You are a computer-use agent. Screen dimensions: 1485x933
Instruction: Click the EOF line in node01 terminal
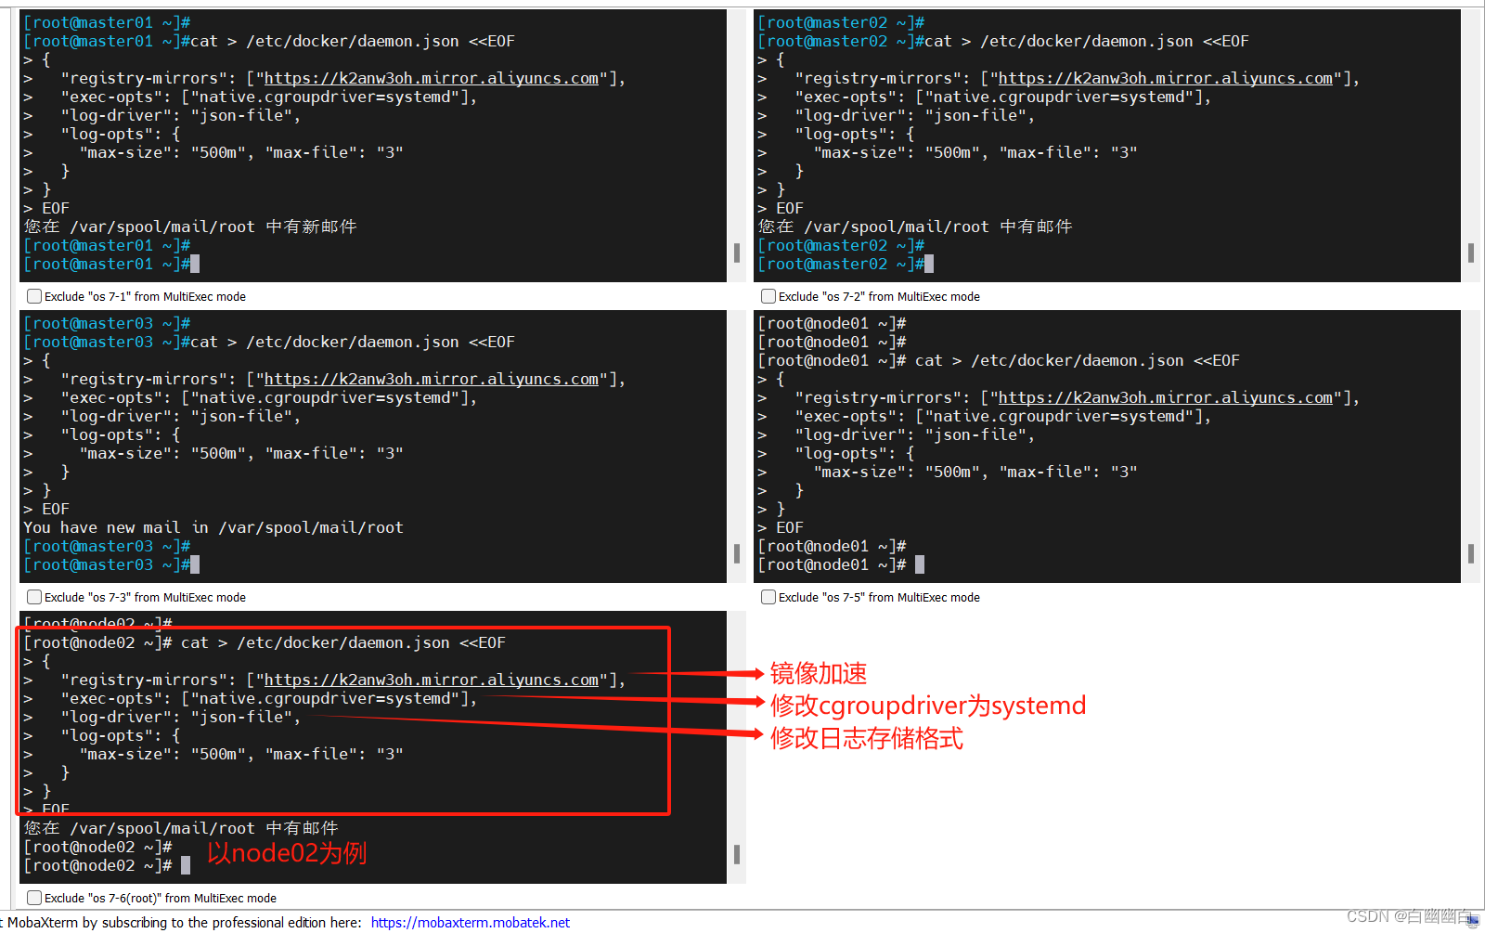click(781, 527)
